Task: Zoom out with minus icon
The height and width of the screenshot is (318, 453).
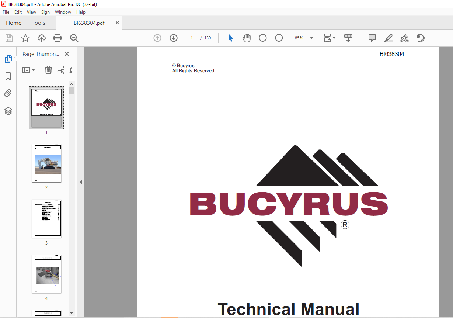Action: (263, 38)
